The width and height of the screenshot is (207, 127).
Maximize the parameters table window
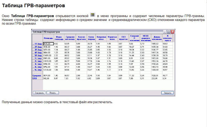coord(169,32)
